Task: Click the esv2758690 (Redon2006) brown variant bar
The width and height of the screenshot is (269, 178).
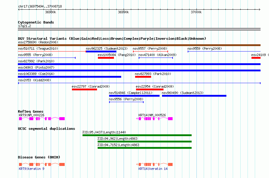Action: [139, 45]
